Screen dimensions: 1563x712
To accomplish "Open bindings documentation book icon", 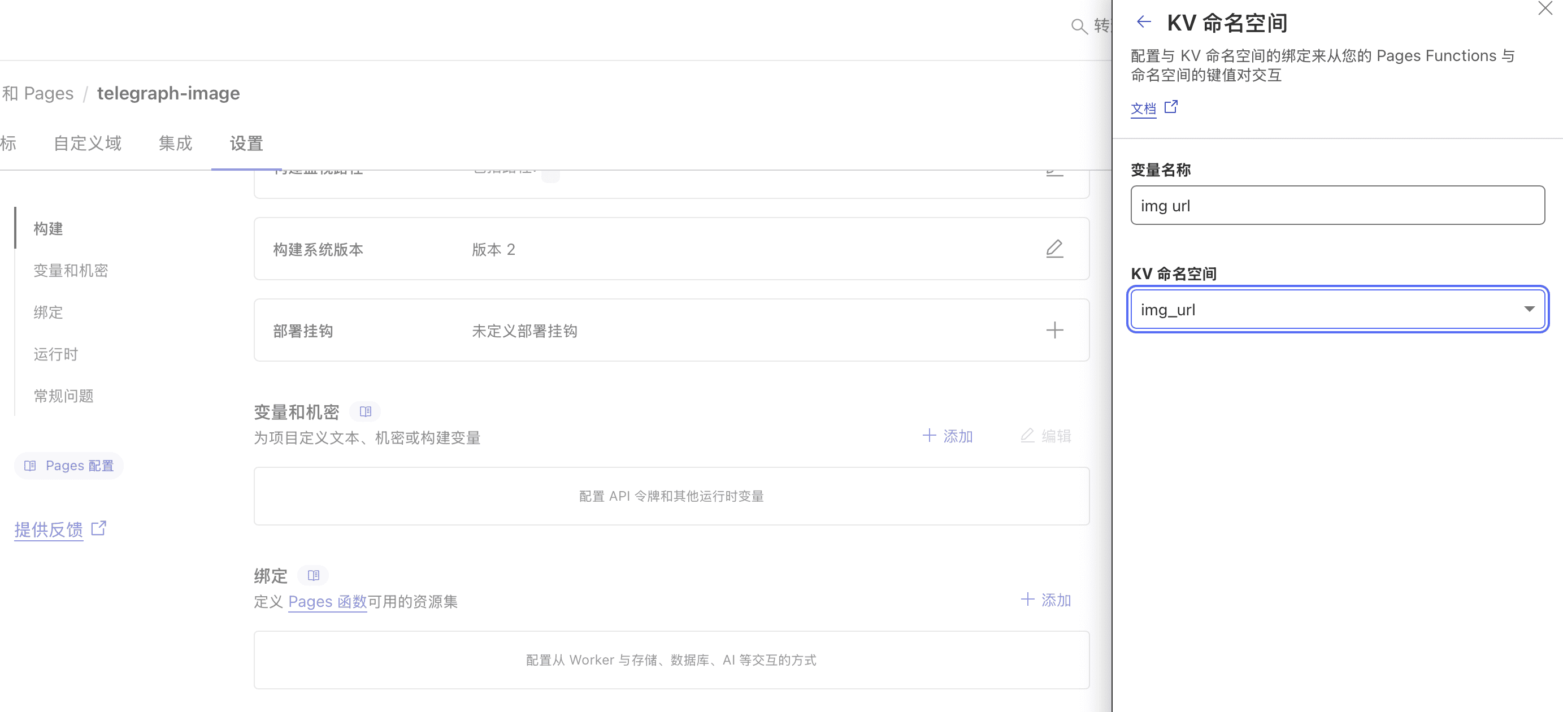I will (313, 575).
